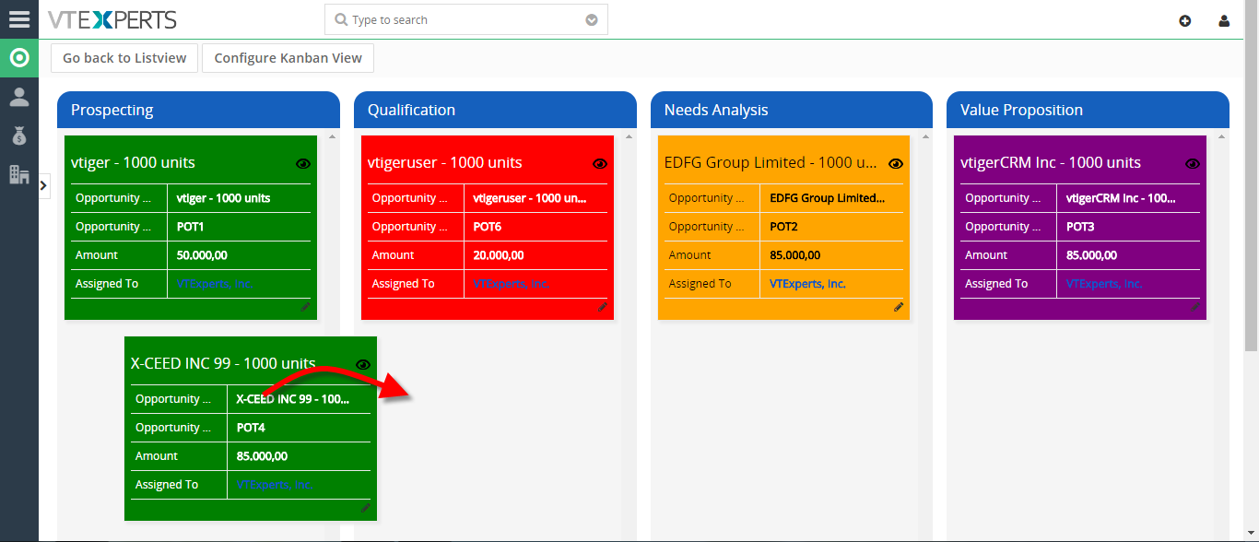Open the money bag Opportunities sidebar icon
1259x542 pixels.
(19, 135)
